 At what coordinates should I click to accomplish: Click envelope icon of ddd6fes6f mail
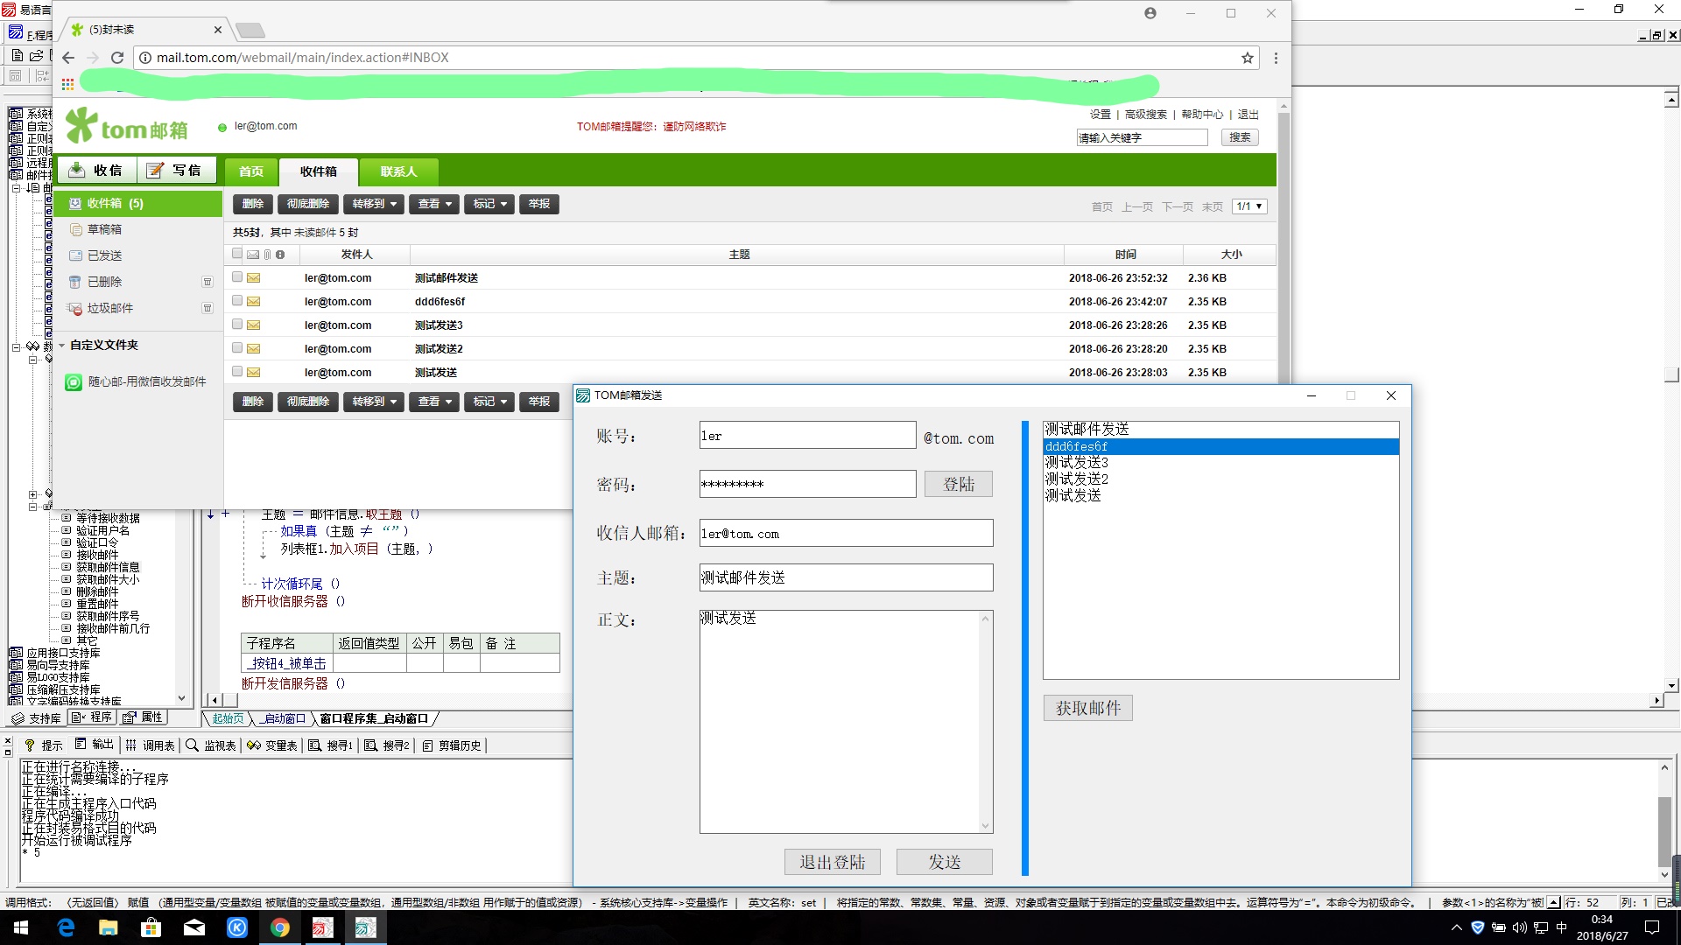254,301
